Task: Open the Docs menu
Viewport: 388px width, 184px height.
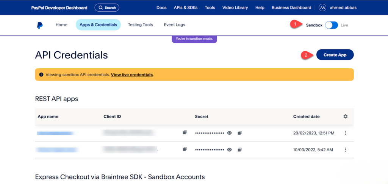Action: [161, 8]
